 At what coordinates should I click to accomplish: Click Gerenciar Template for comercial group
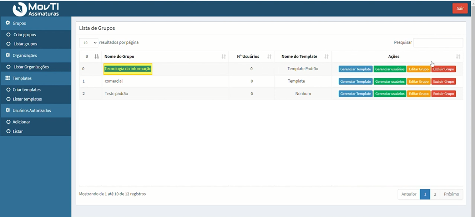[x=355, y=82]
